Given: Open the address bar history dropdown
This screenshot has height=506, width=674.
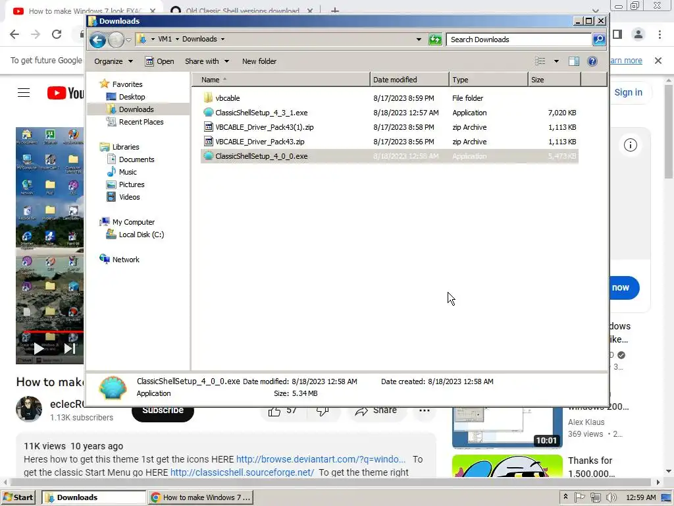Looking at the screenshot, I should click(x=419, y=39).
